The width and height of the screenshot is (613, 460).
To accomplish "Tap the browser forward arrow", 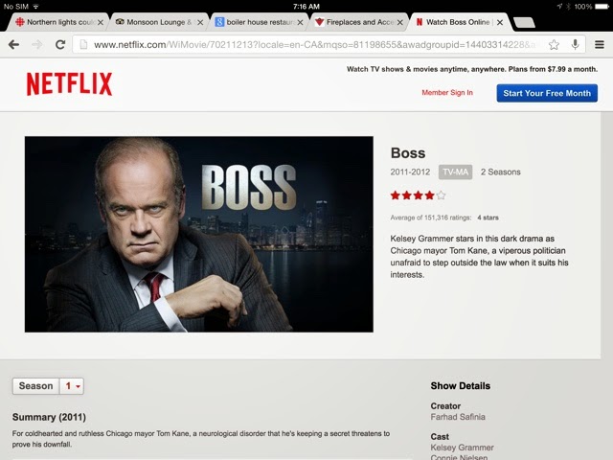I will (37, 45).
